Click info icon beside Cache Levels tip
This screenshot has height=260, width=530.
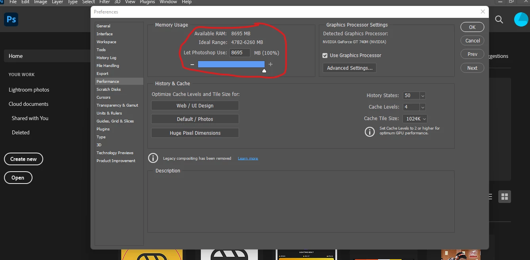370,132
